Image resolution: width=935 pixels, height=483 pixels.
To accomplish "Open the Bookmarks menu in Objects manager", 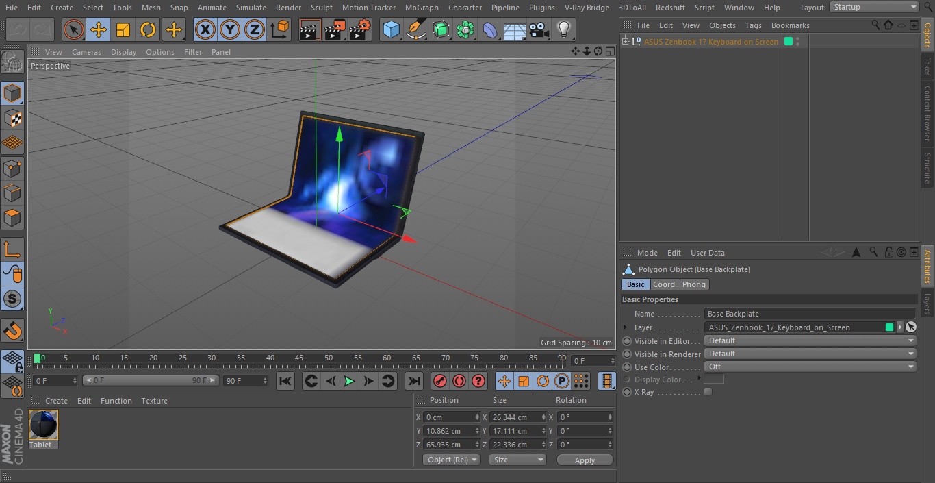I will pyautogui.click(x=790, y=25).
